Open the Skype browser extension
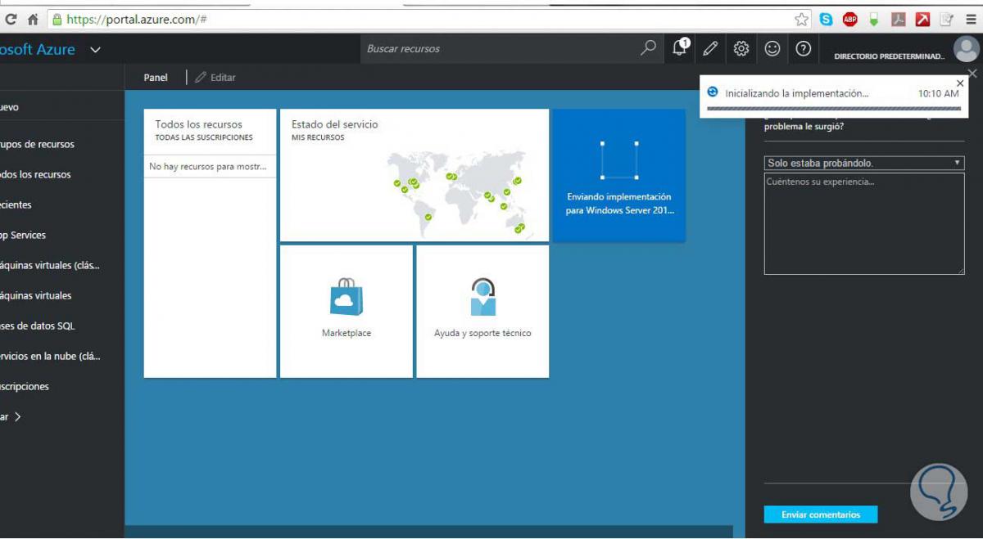This screenshot has height=539, width=983. (x=826, y=19)
